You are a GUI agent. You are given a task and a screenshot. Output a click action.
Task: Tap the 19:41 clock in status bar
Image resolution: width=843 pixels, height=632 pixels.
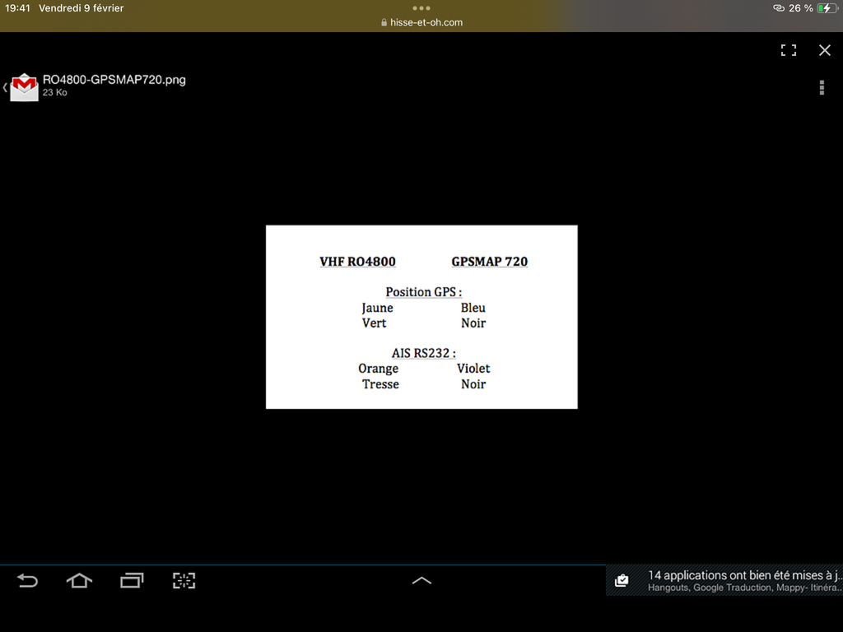(x=18, y=8)
